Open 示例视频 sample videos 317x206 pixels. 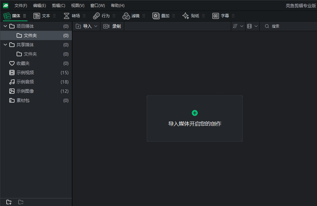36,73
